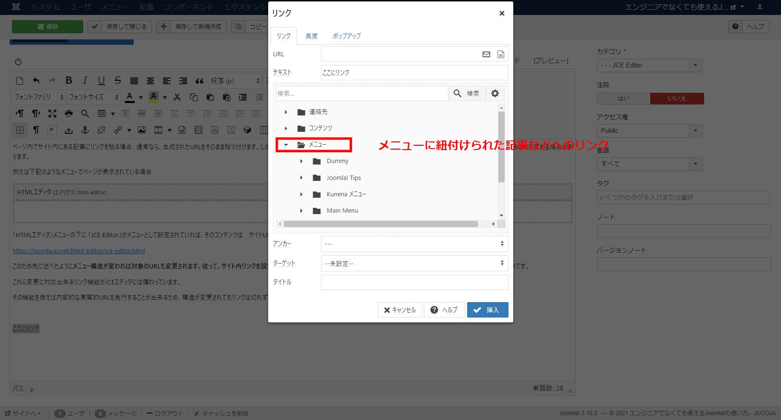The width and height of the screenshot is (781, 420).
Task: Click the file browser icon in URL field
Action: (x=500, y=54)
